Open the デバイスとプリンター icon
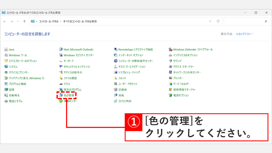This screenshot has width=272, height=153. tap(6, 72)
